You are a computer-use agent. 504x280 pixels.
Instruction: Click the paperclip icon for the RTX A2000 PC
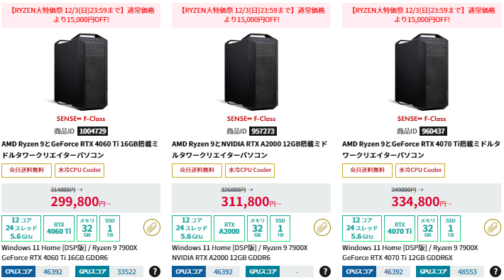[322, 227]
